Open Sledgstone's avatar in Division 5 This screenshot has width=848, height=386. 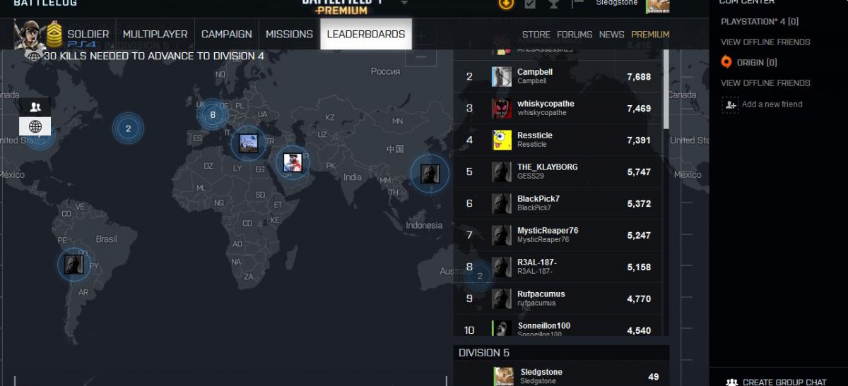tap(504, 376)
